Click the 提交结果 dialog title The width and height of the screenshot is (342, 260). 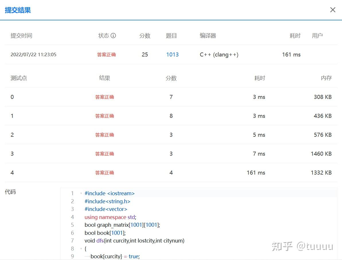pos(18,10)
